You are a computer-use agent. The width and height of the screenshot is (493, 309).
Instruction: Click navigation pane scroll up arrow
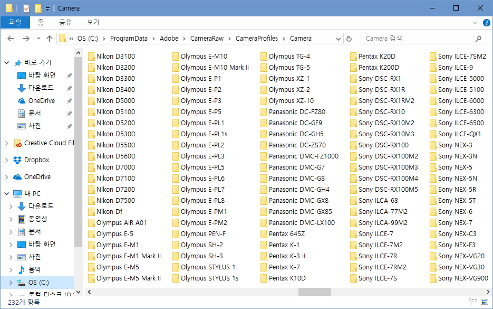pyautogui.click(x=79, y=53)
